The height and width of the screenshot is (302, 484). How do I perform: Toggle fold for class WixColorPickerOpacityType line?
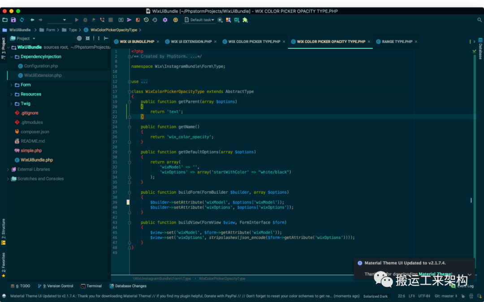(130, 92)
